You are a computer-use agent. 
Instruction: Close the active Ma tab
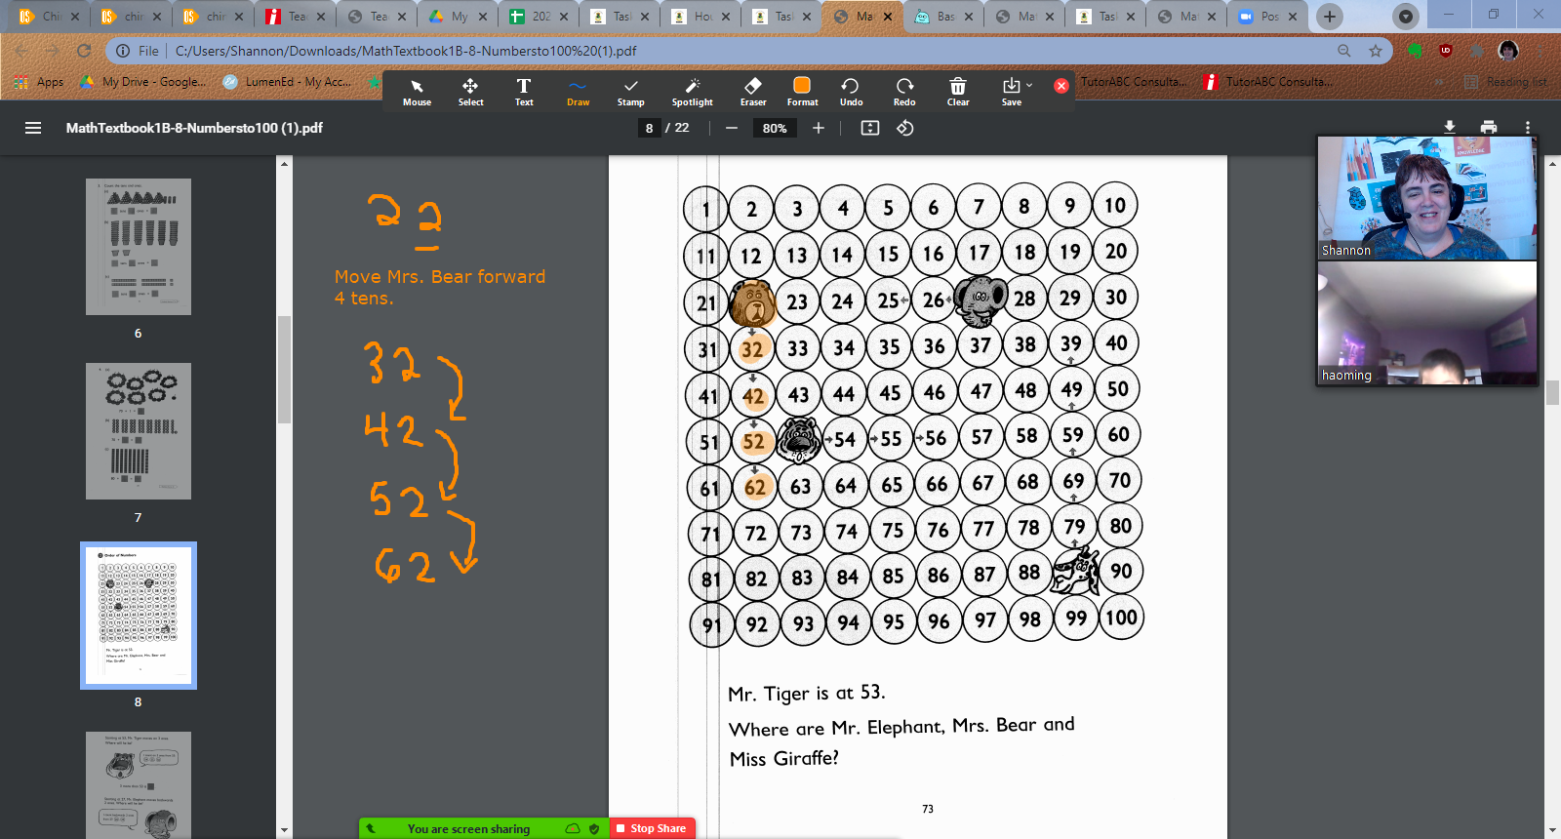888,17
